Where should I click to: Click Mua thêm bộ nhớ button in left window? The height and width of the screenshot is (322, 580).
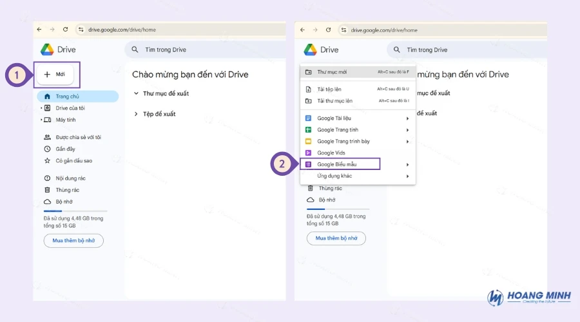(73, 241)
